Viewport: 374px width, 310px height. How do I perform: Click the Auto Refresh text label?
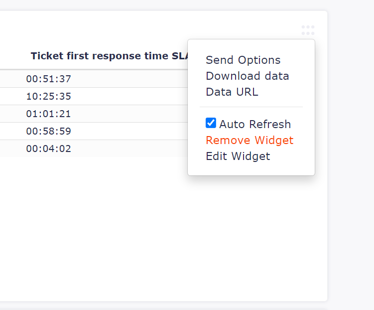click(x=255, y=124)
